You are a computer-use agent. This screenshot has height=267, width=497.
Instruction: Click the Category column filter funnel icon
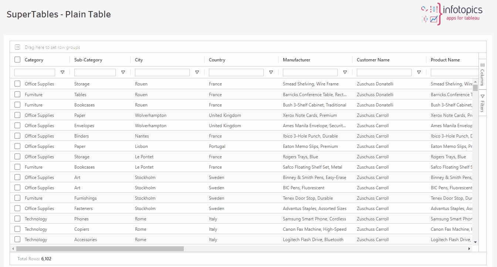pyautogui.click(x=62, y=72)
